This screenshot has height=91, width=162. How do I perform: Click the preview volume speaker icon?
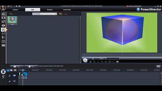[117, 62]
